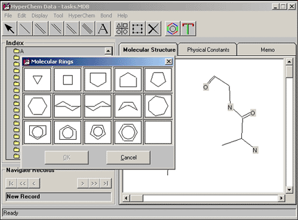This screenshot has width=298, height=220.
Task: Jump forward several records with >>
Action: [94, 184]
